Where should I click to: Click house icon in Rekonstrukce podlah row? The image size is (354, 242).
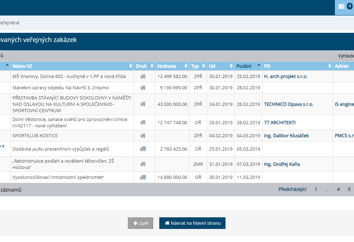pyautogui.click(x=143, y=164)
